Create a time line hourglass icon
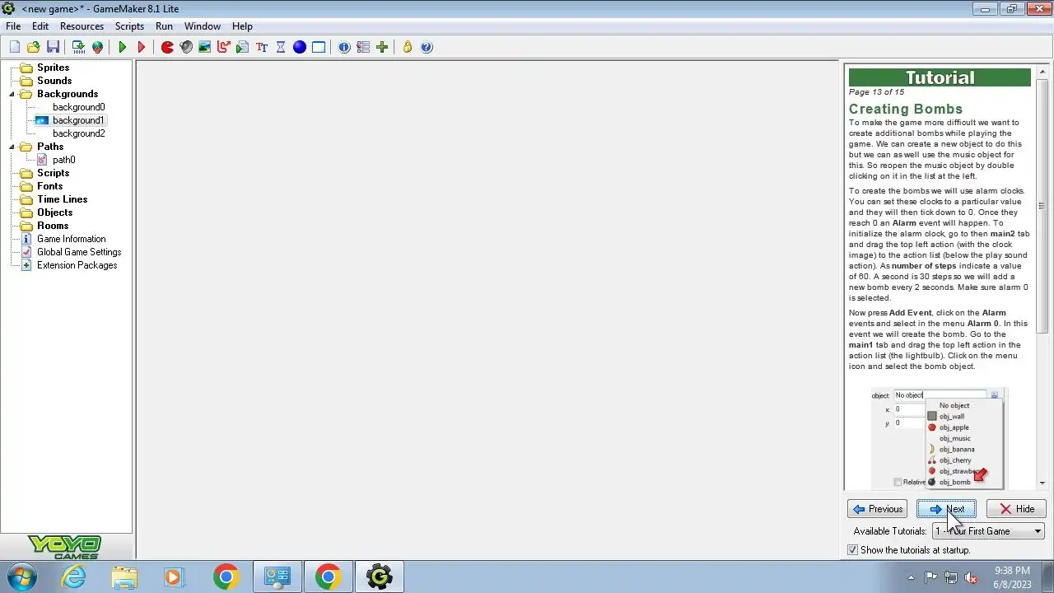This screenshot has height=593, width=1054. coord(281,47)
